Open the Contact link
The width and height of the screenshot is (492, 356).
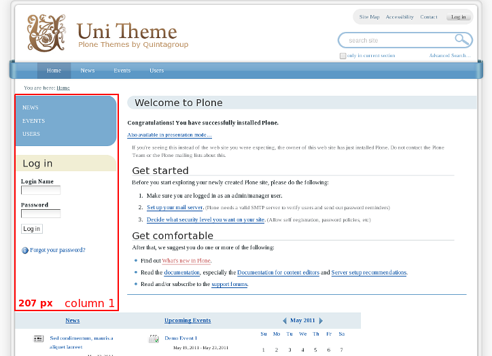point(429,17)
